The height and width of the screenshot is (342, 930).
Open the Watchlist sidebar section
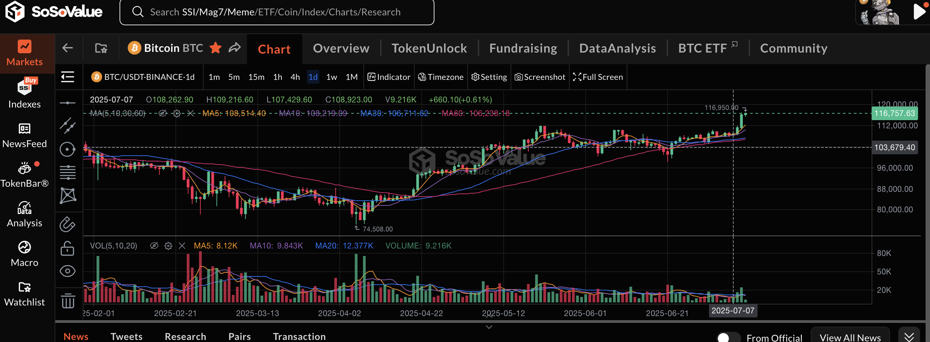click(25, 294)
